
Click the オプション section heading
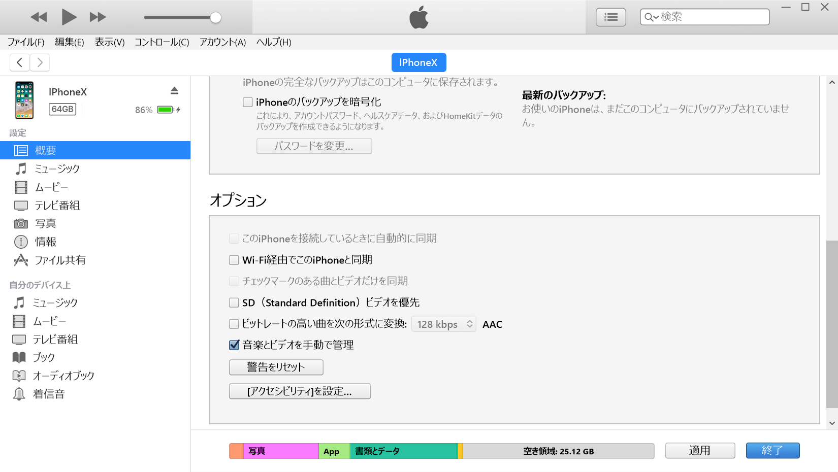[238, 200]
